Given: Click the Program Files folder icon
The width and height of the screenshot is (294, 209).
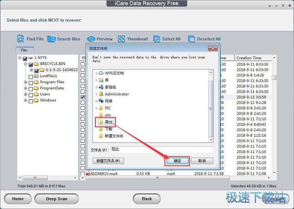Looking at the screenshot, I should [36, 82].
